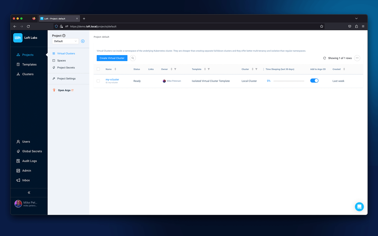Toggle Add to Argo CD switch off
The height and width of the screenshot is (236, 378).
click(314, 81)
